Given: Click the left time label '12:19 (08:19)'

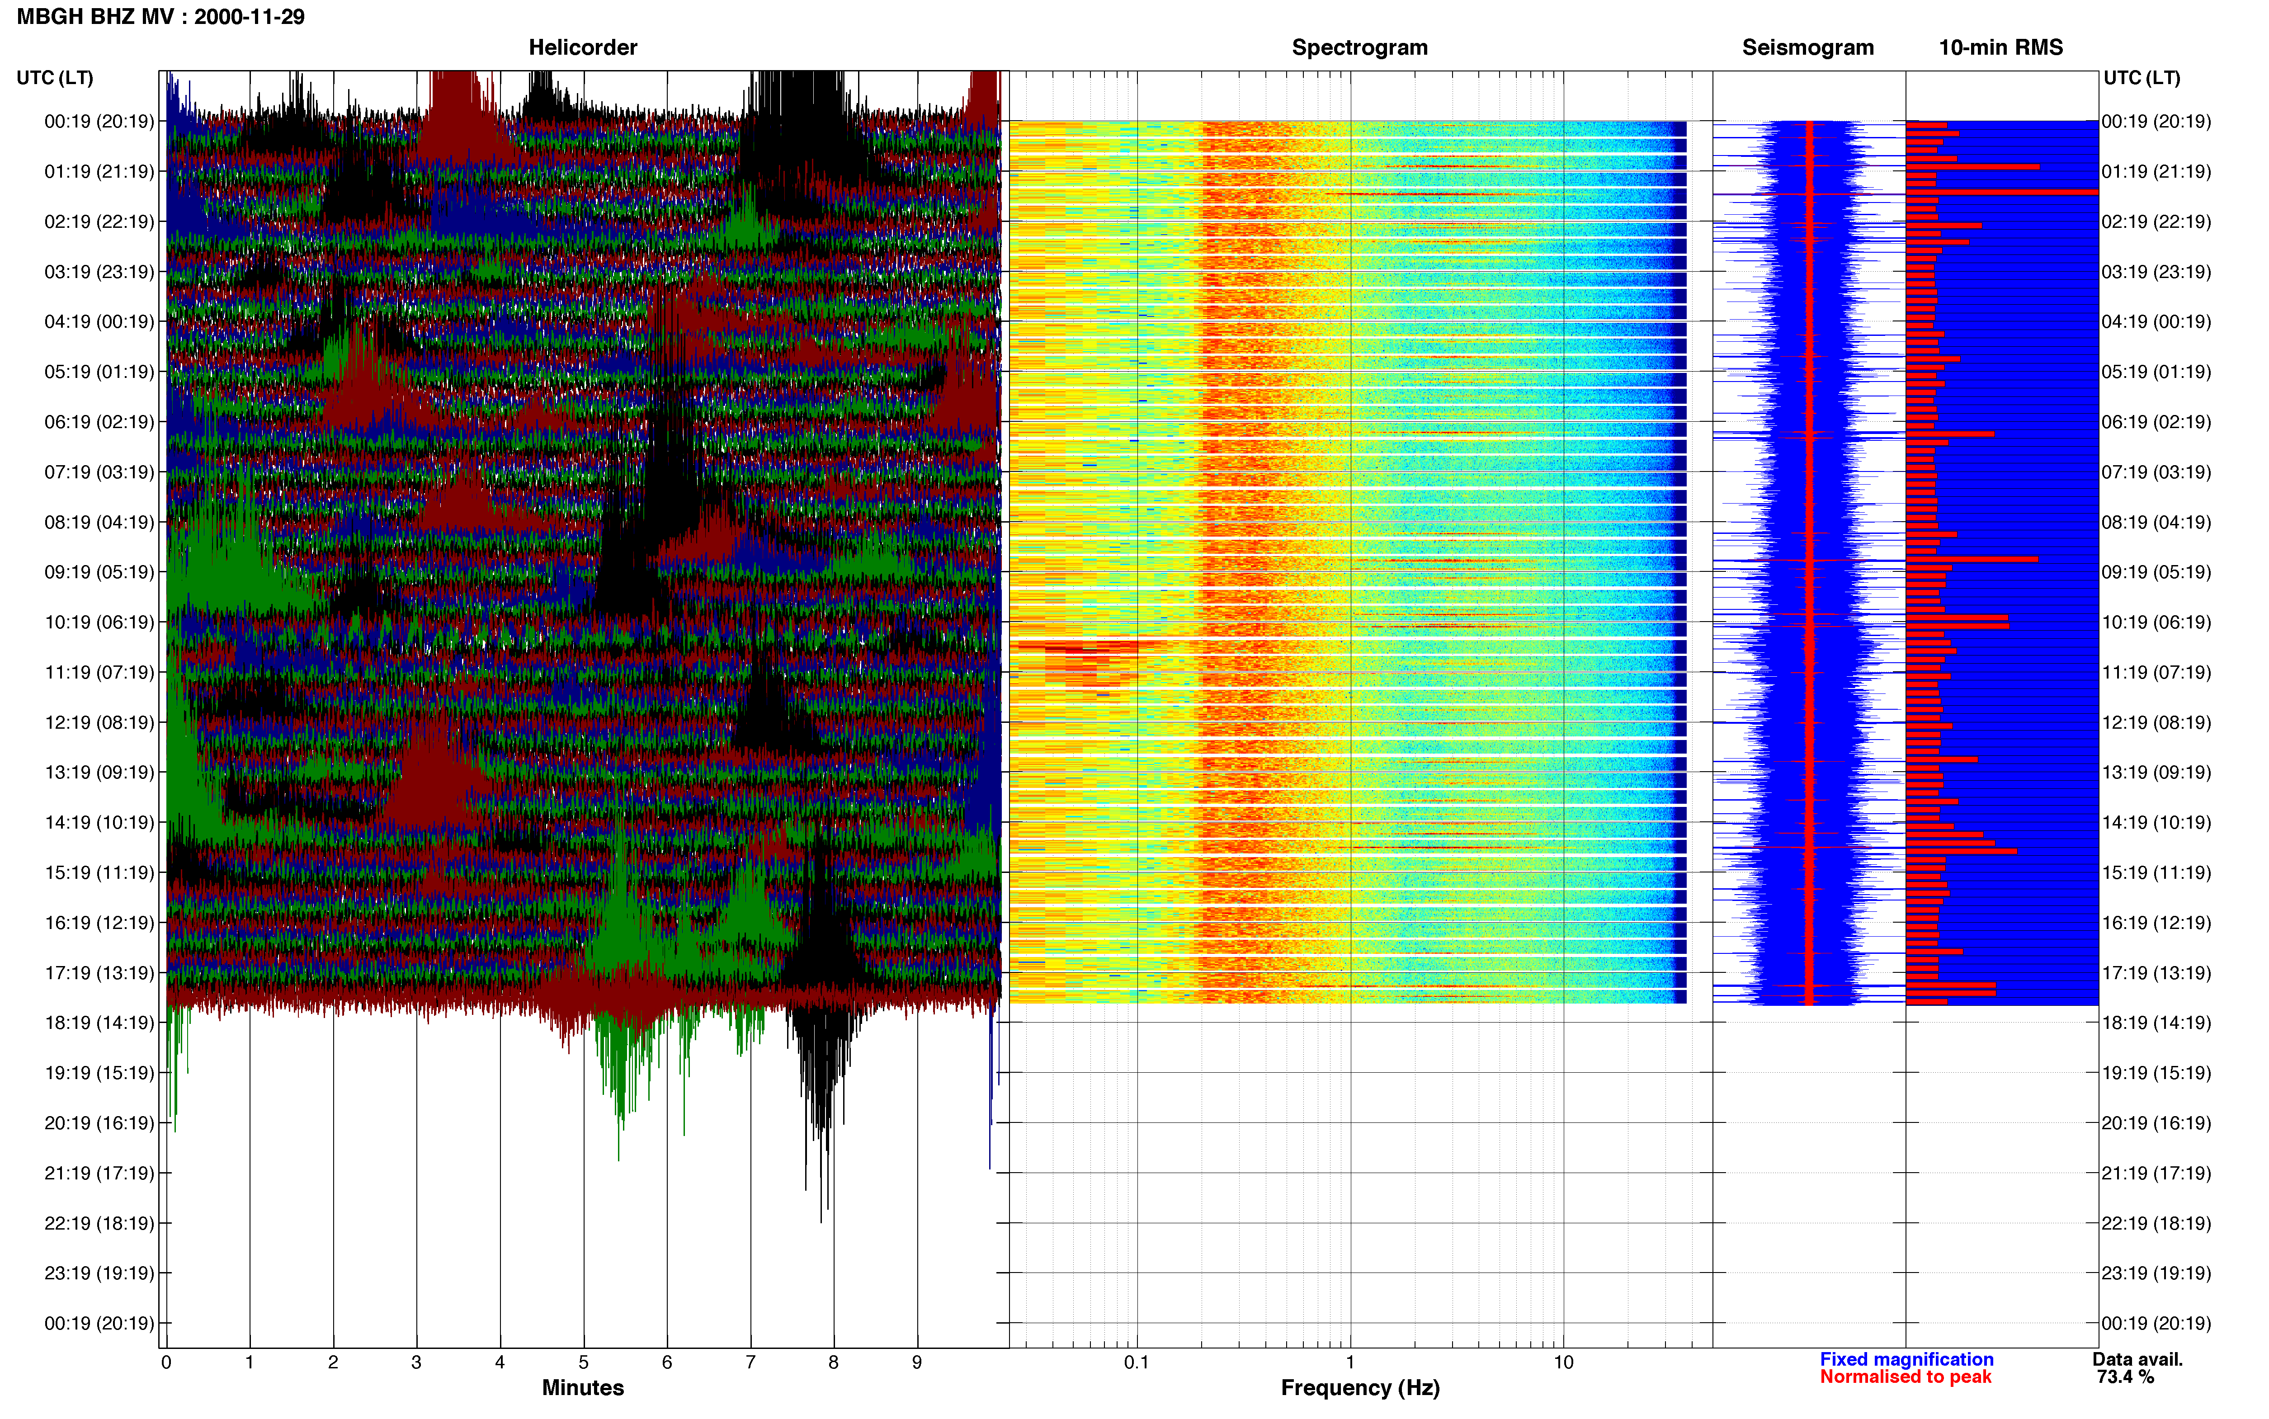Looking at the screenshot, I should click(99, 723).
